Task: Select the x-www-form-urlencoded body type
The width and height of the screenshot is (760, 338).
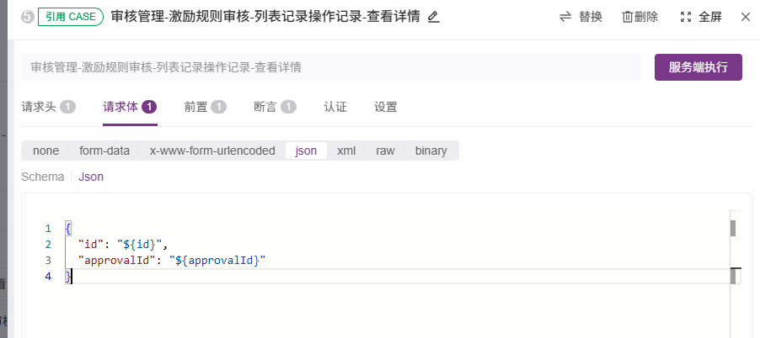Action: point(212,151)
